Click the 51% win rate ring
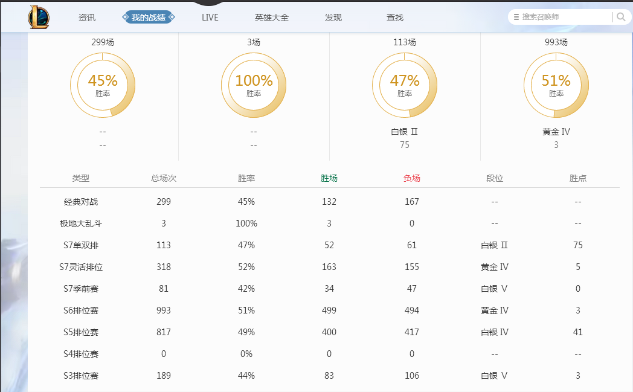The image size is (633, 392). [556, 85]
